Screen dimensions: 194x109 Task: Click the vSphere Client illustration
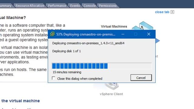[x=112, y=86]
